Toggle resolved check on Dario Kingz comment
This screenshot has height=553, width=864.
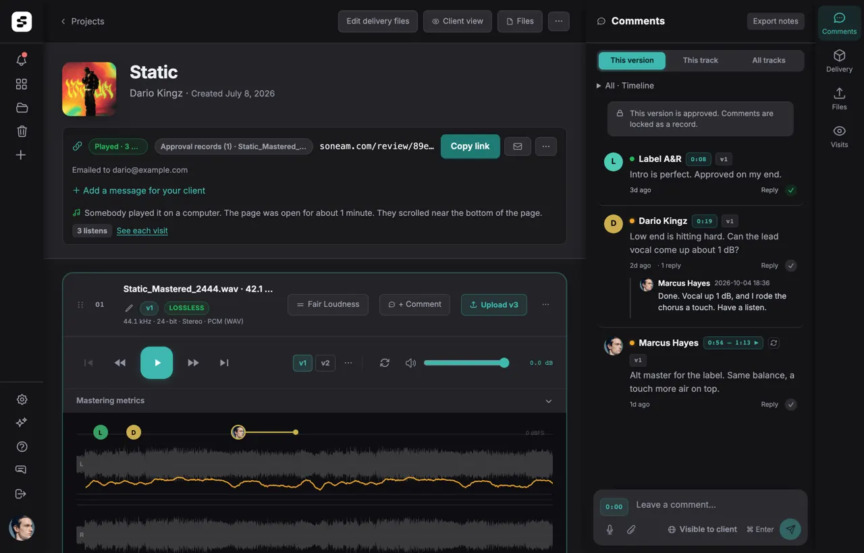[x=791, y=266]
